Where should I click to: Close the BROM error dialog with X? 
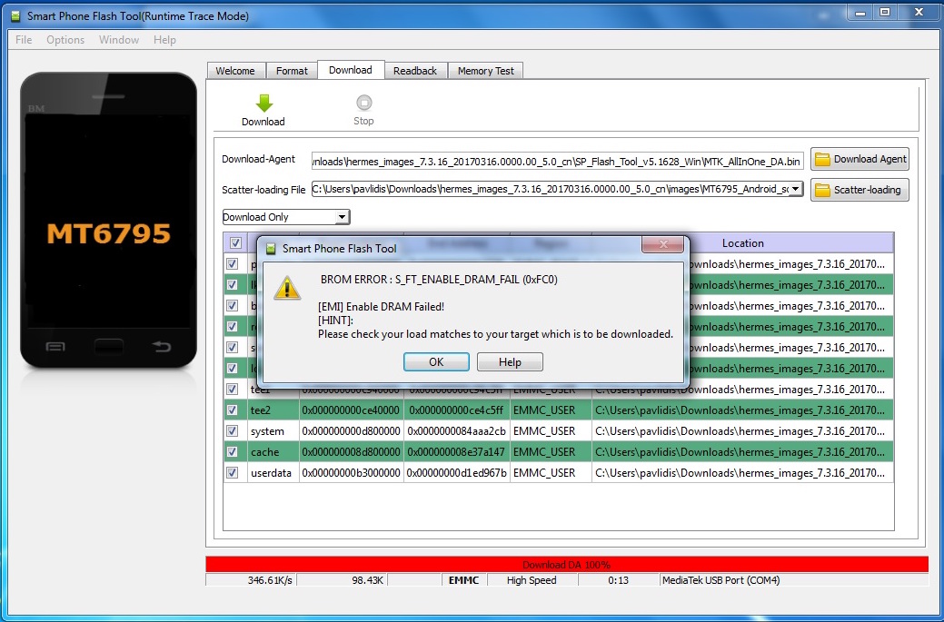[x=662, y=247]
